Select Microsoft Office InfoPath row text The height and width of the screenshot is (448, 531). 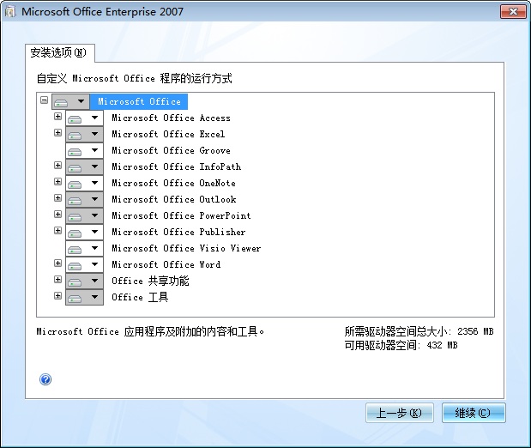click(177, 166)
